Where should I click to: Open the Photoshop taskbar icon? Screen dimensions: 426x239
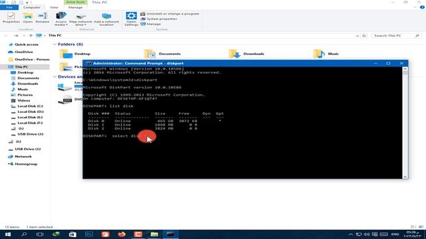tap(89, 234)
